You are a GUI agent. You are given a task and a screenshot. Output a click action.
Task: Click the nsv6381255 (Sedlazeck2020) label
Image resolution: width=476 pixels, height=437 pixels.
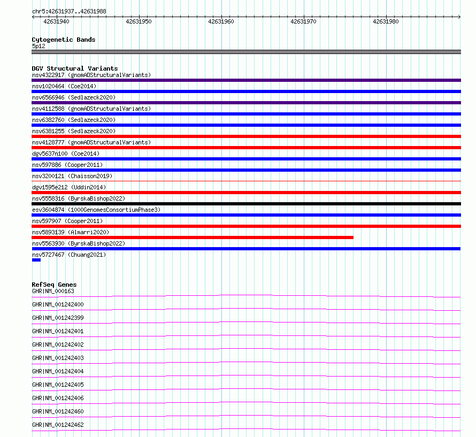click(x=74, y=131)
